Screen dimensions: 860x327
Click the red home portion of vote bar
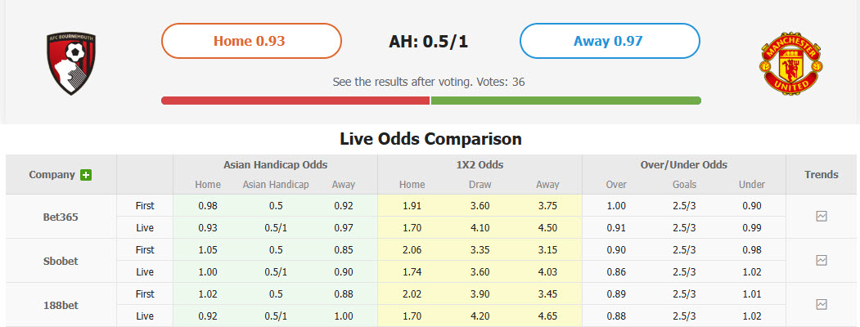tap(295, 101)
